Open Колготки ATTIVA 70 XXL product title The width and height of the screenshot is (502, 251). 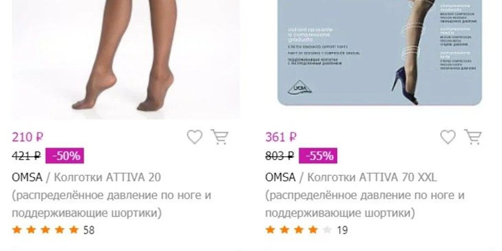click(x=371, y=177)
